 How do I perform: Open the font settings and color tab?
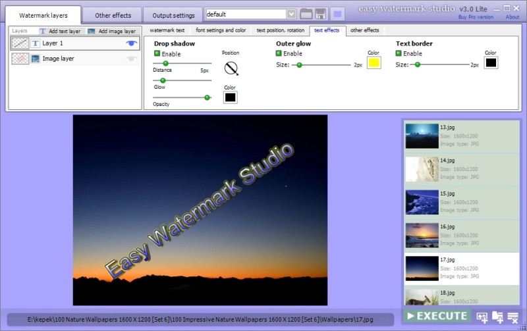tap(221, 30)
